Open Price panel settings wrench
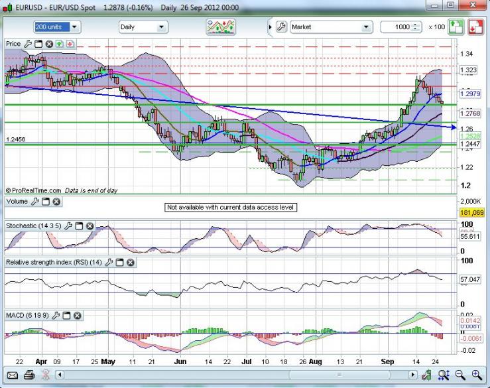 point(28,44)
